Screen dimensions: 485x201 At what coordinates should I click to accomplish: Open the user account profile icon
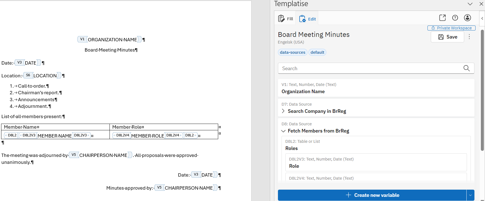467,18
